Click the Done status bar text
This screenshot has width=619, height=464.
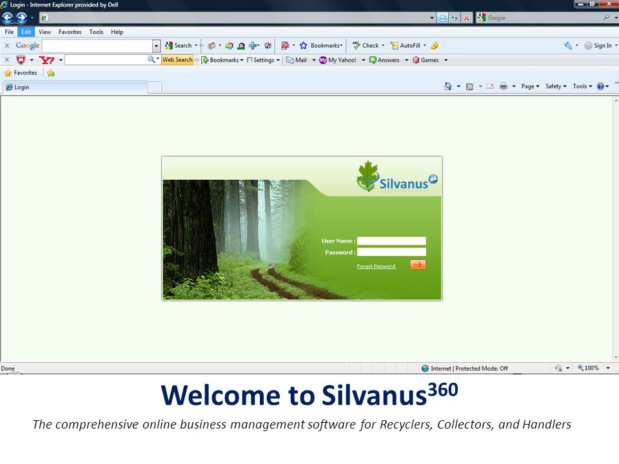[x=8, y=368]
